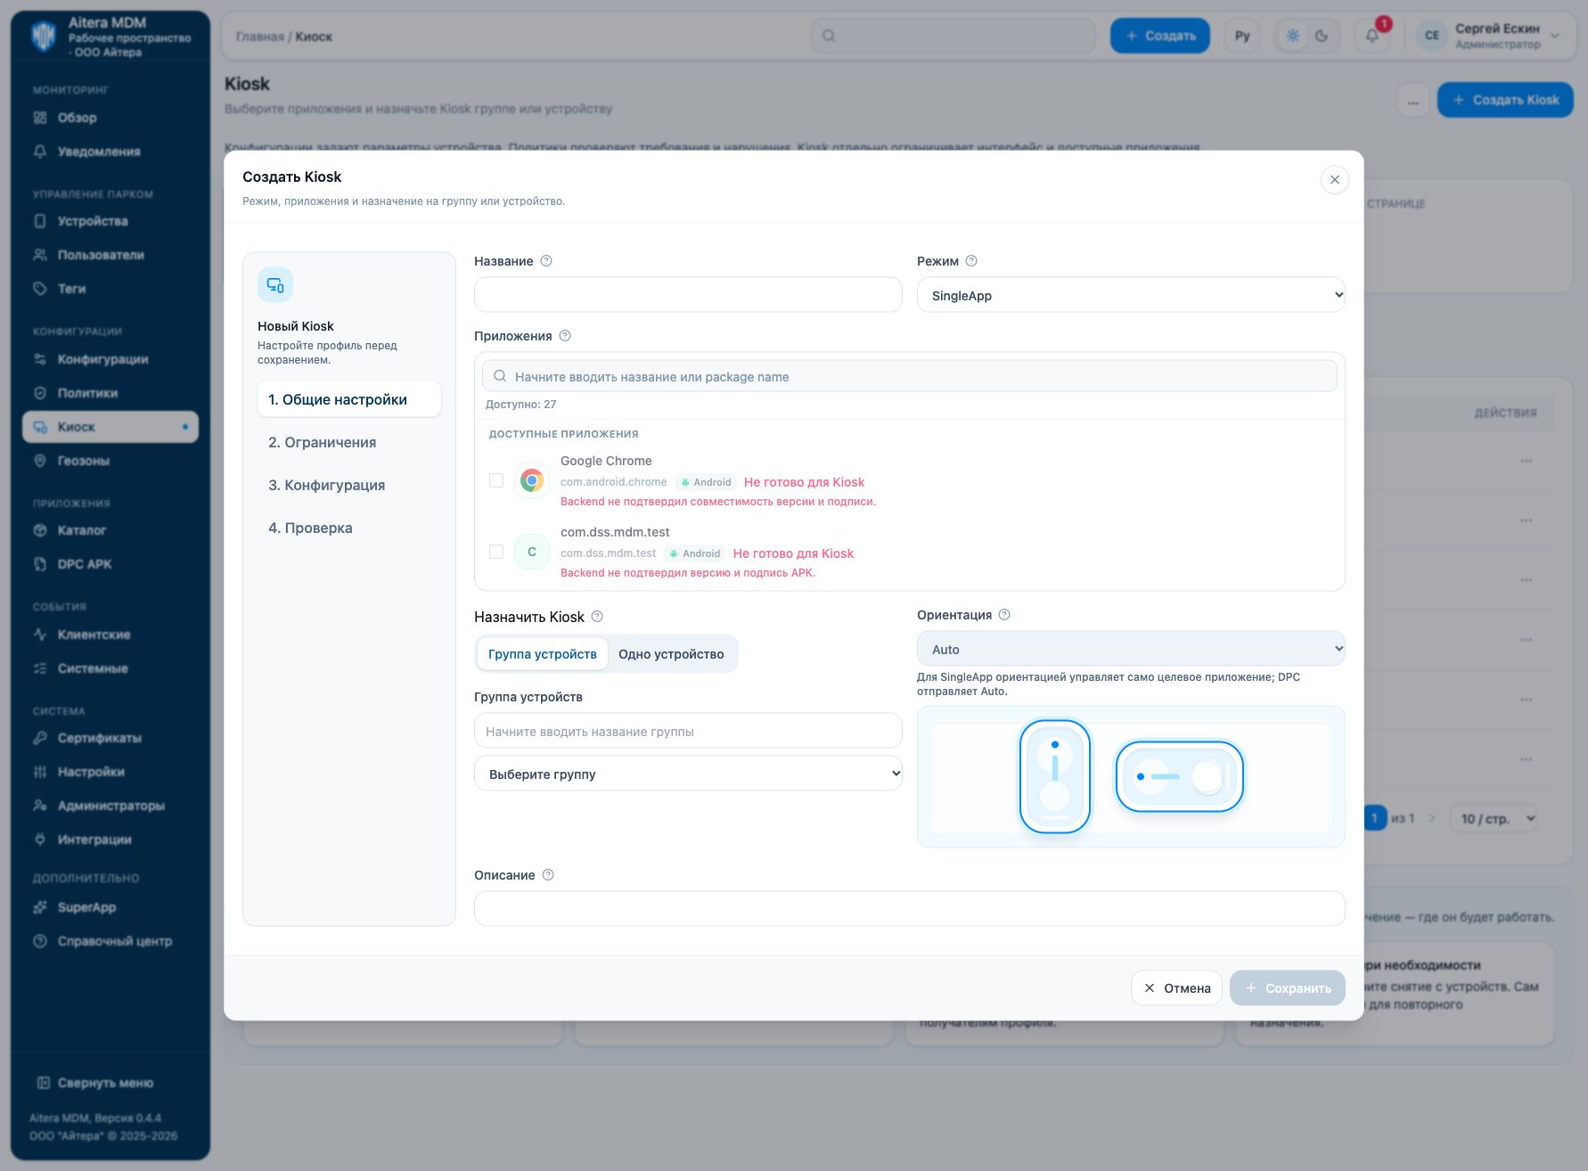
Task: Click the help icon next to Название
Action: click(547, 261)
